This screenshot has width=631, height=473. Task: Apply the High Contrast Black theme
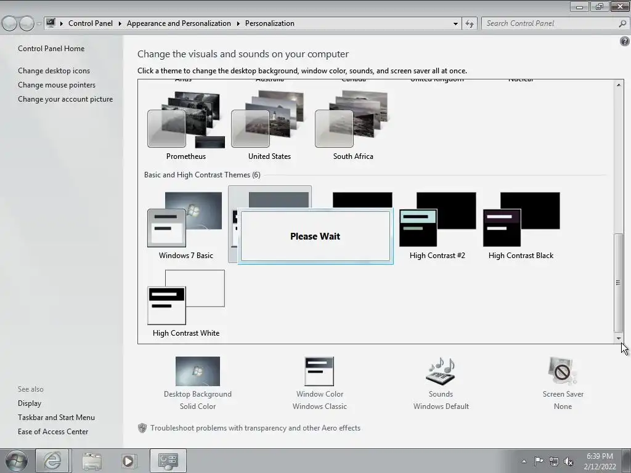point(521,219)
